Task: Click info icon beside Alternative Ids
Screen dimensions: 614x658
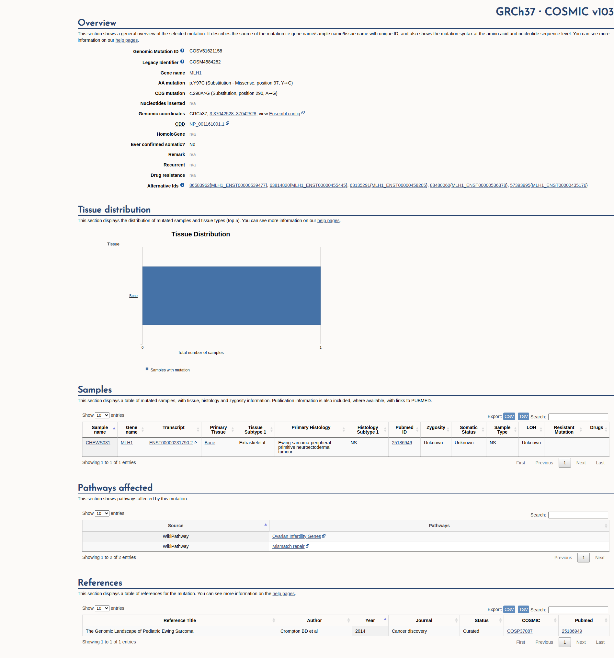Action: tap(182, 185)
